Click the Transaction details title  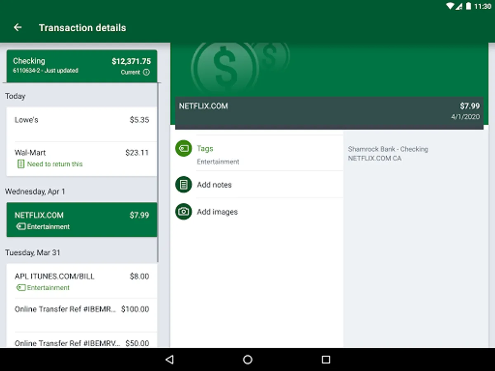[82, 28]
